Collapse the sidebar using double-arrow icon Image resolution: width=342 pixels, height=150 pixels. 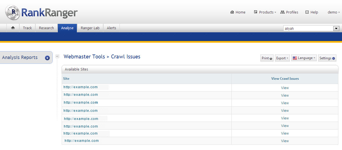tap(57, 56)
